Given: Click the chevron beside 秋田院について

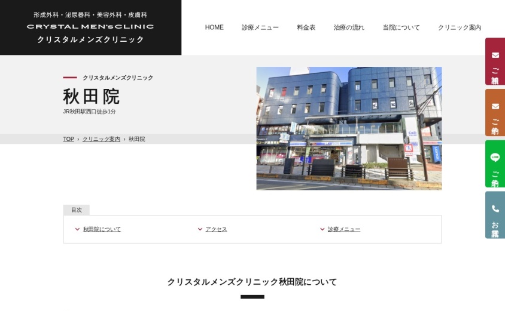Looking at the screenshot, I should pos(77,229).
